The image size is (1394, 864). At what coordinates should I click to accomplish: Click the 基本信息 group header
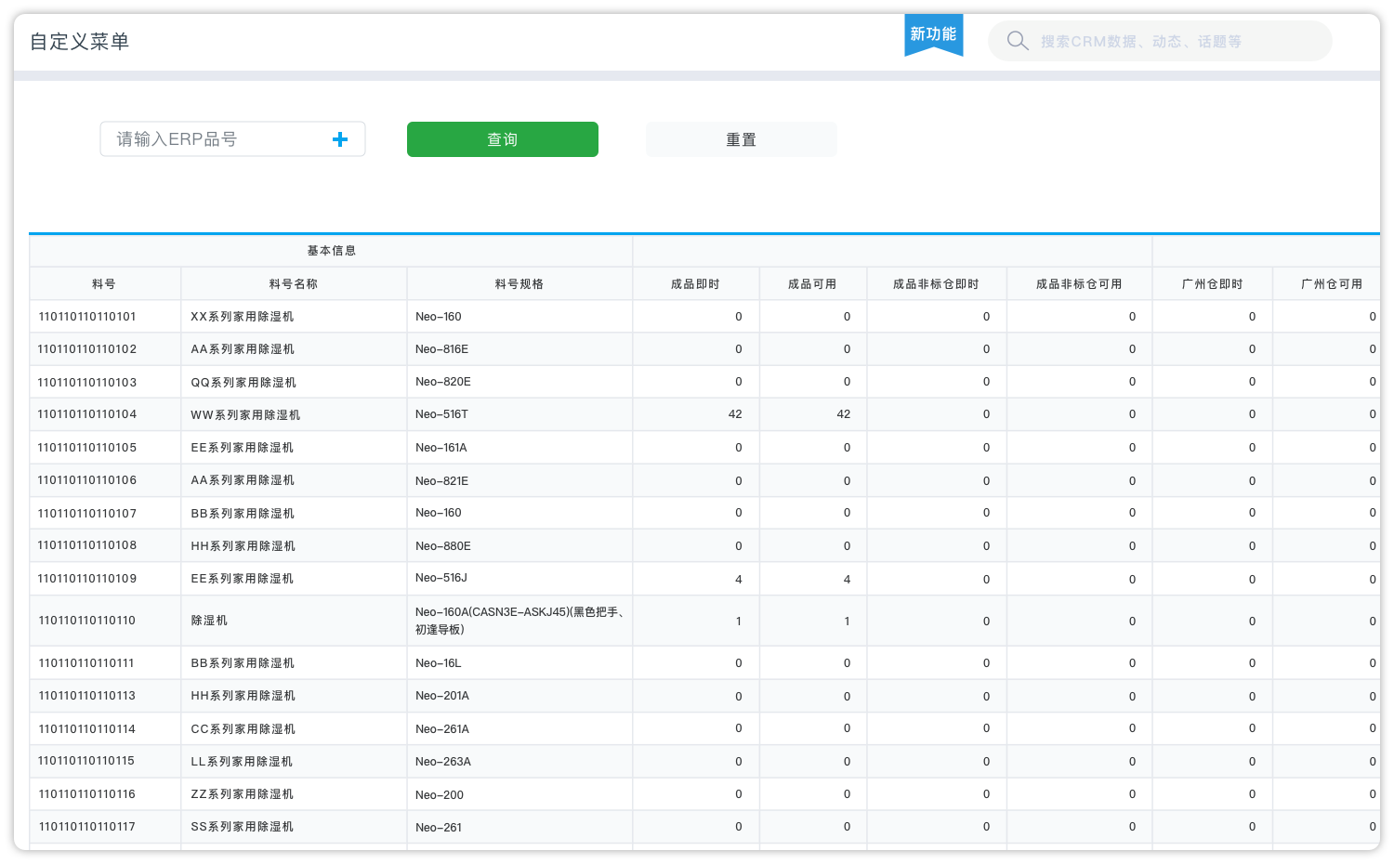click(331, 251)
